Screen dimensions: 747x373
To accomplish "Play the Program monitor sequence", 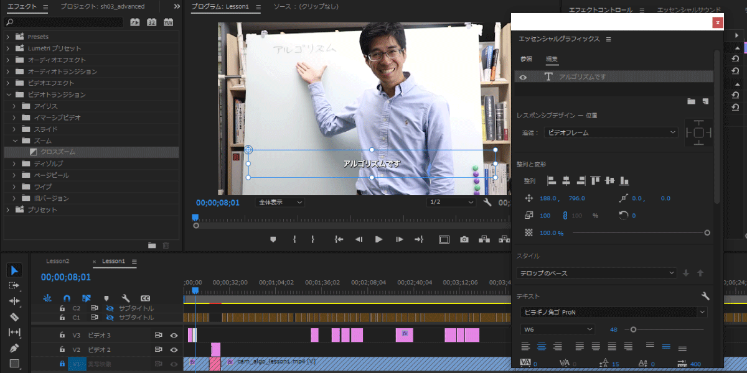I will pyautogui.click(x=378, y=239).
